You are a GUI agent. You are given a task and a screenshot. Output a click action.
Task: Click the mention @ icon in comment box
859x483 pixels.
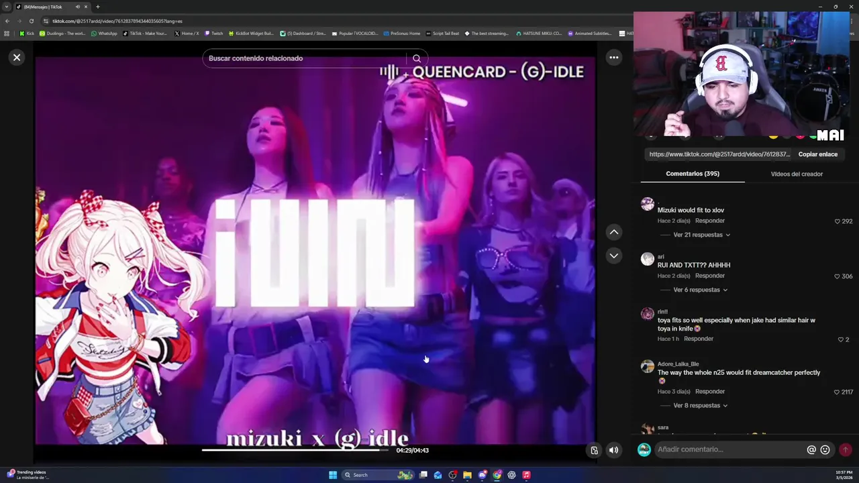pos(811,449)
